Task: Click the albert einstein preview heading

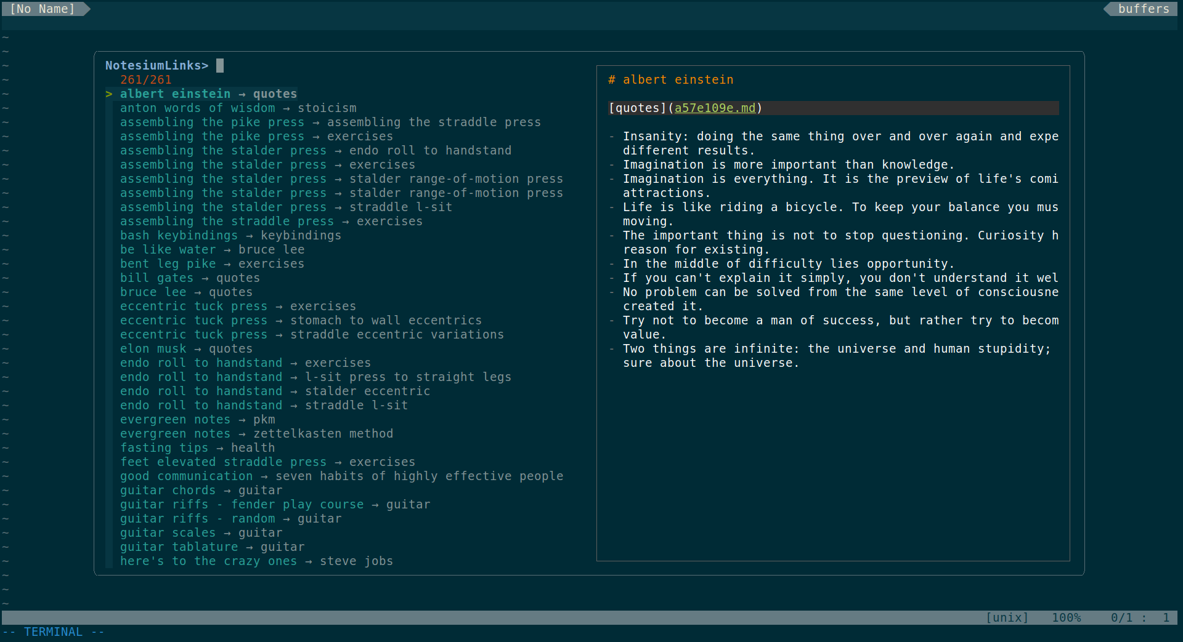Action: tap(670, 79)
